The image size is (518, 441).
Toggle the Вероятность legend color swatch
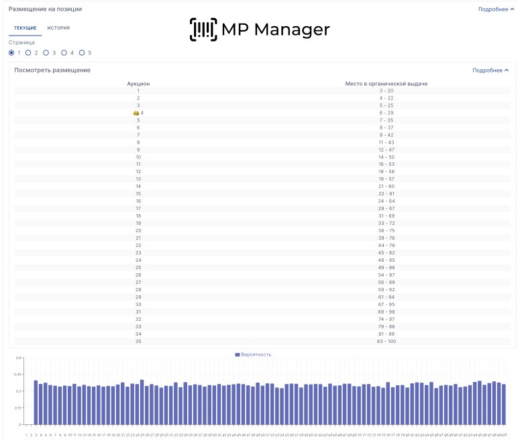(x=238, y=354)
